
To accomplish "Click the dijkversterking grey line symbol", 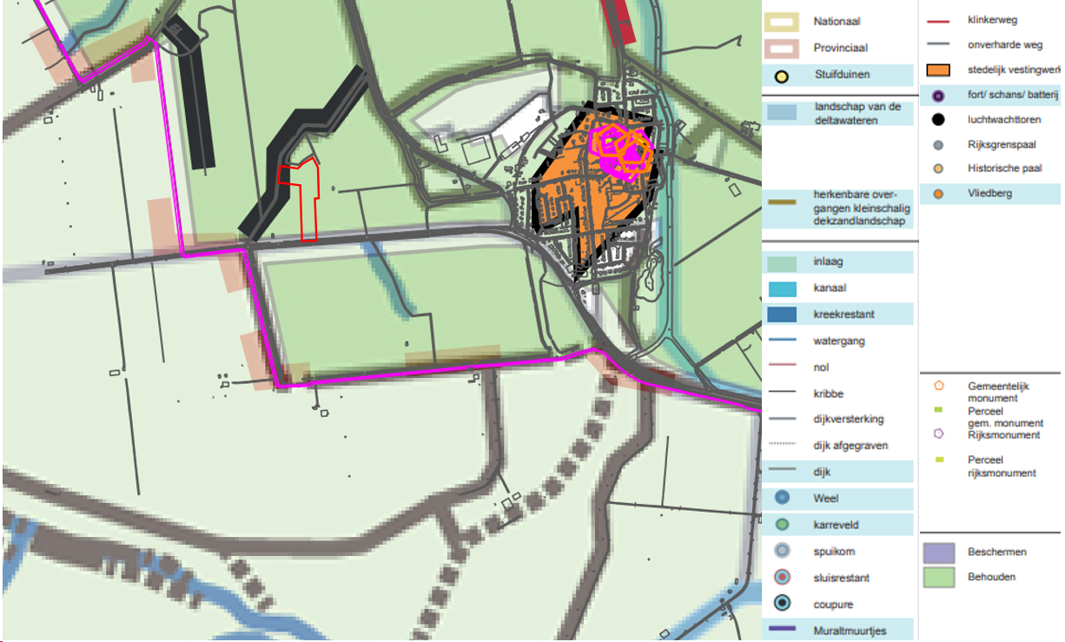I will click(782, 419).
